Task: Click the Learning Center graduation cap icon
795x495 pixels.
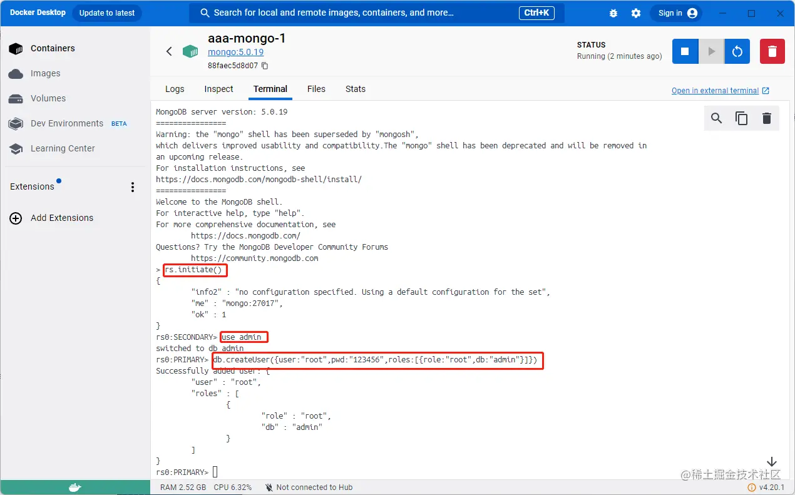Action: tap(16, 148)
